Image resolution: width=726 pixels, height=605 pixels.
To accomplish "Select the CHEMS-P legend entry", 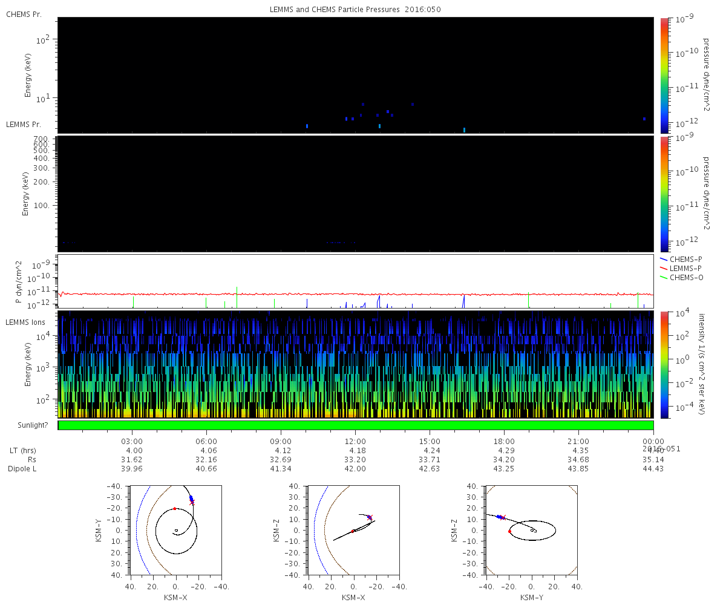I will point(685,259).
